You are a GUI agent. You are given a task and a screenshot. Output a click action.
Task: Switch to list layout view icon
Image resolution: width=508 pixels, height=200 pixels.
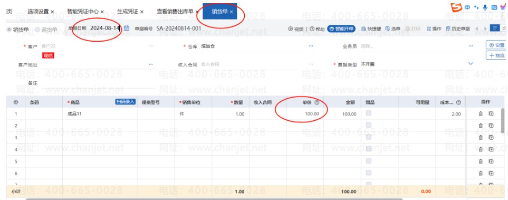tap(494, 28)
